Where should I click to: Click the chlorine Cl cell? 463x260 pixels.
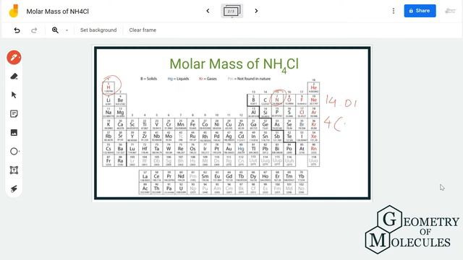coord(302,113)
